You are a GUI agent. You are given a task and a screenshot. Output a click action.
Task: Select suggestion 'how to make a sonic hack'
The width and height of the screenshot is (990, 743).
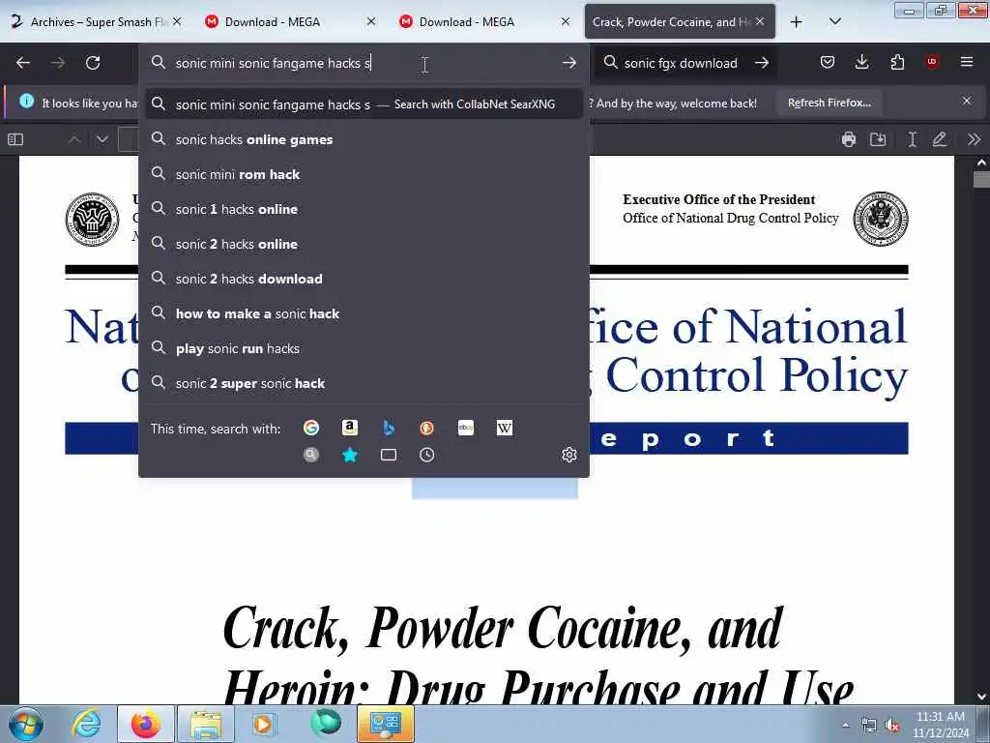[x=364, y=313]
